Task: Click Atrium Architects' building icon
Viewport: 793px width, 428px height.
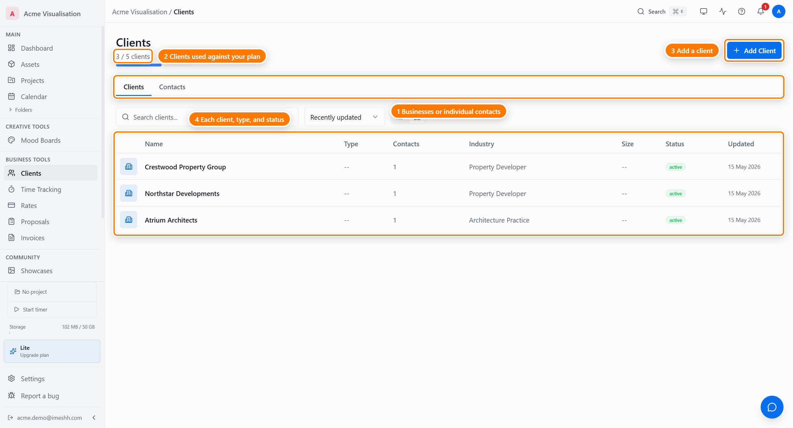Action: [129, 220]
